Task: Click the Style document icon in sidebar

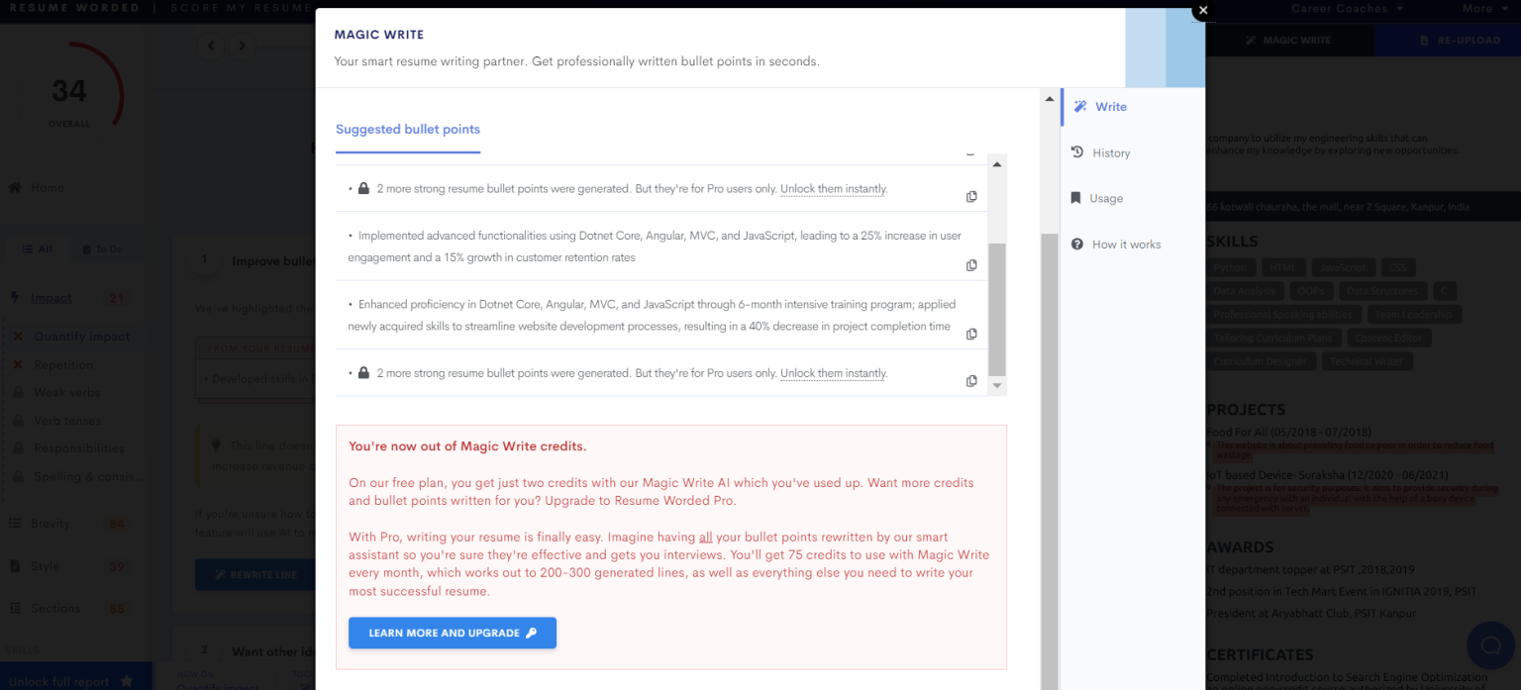Action: [15, 566]
